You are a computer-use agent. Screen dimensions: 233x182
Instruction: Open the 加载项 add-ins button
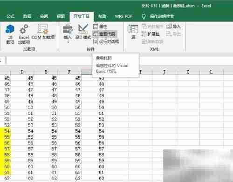(10, 34)
